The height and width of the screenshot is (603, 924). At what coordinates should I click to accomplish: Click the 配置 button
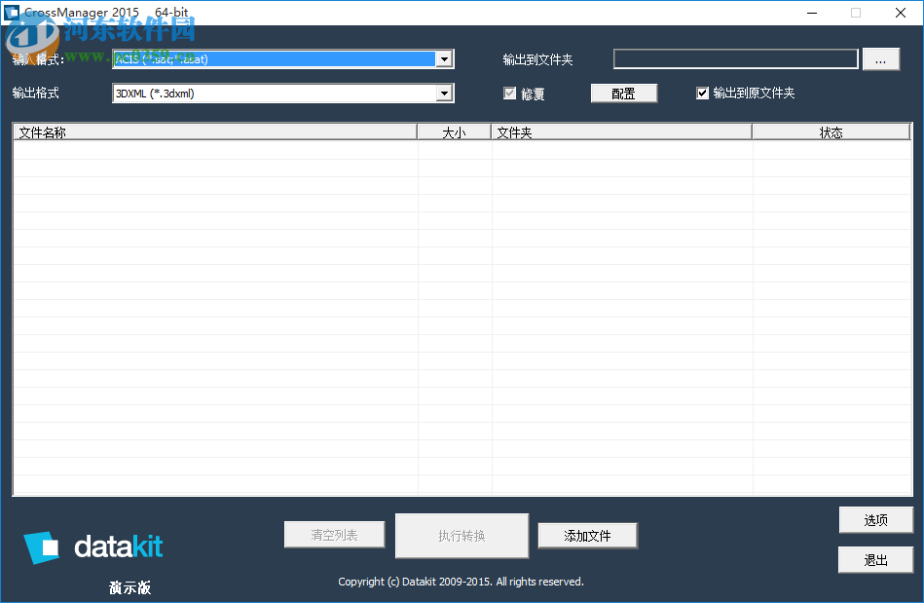[x=623, y=94]
